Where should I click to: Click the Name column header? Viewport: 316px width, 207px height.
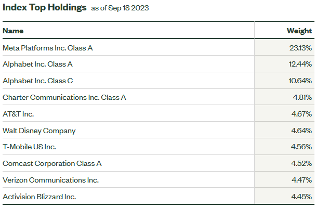13,31
